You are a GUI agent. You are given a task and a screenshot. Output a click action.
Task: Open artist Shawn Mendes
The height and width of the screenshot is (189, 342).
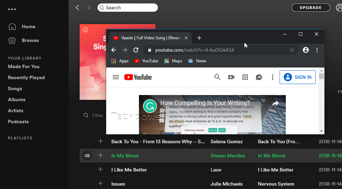click(x=228, y=156)
